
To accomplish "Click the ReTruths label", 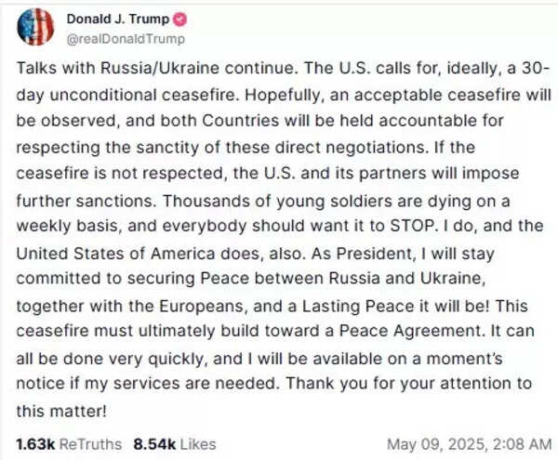I will (x=90, y=444).
